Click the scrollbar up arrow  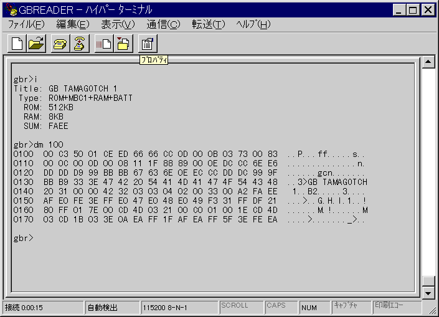click(428, 62)
